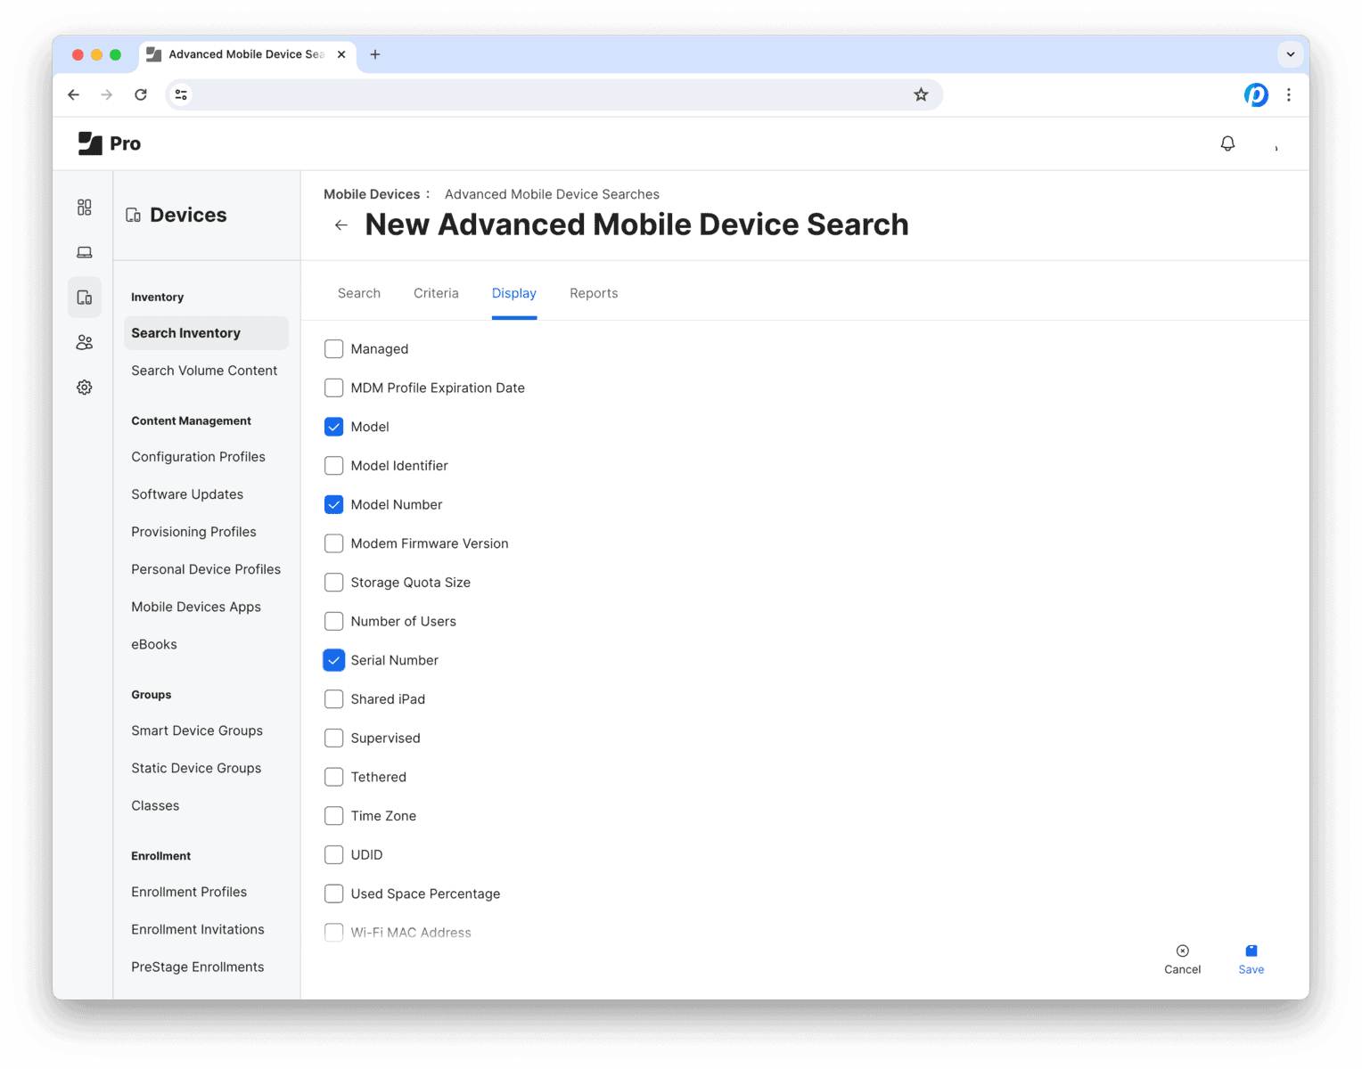Open the browser three-dot menu
The width and height of the screenshot is (1362, 1069).
click(x=1289, y=94)
